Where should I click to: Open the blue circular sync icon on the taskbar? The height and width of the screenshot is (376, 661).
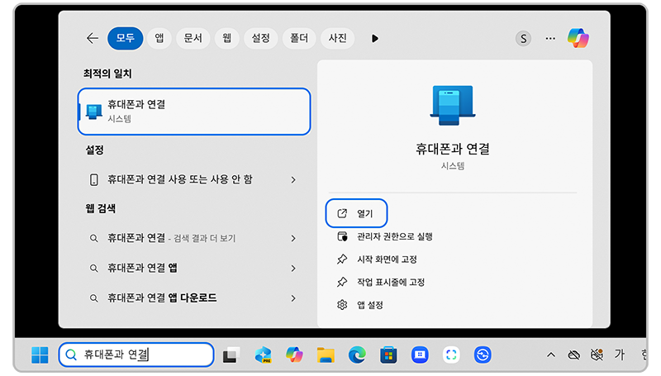[483, 355]
